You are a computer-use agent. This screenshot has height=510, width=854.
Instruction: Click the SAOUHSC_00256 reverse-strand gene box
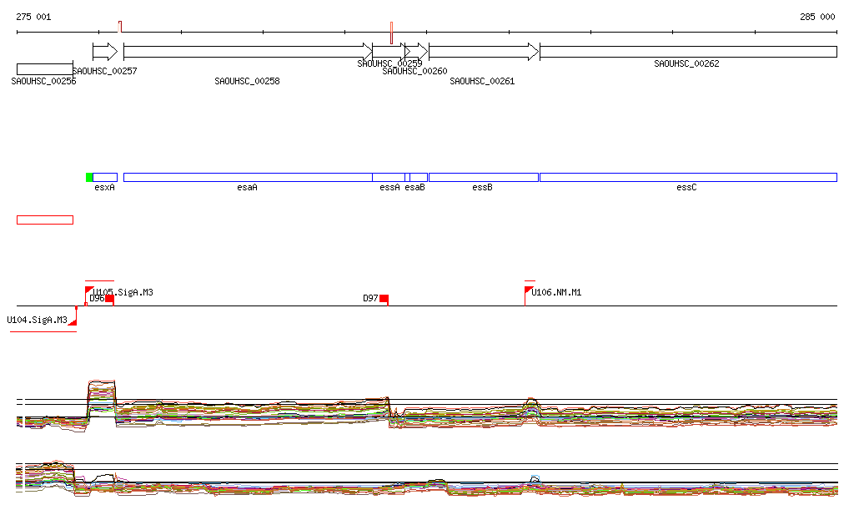45,68
